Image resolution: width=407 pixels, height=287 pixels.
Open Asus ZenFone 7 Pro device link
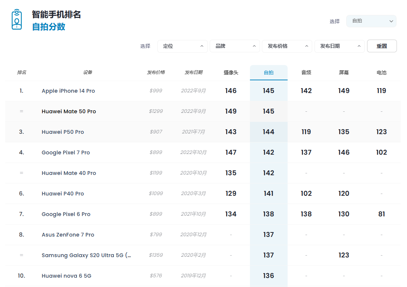tap(68, 234)
